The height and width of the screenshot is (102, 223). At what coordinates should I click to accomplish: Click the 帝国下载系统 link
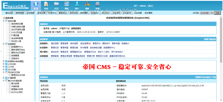[x=210, y=39]
